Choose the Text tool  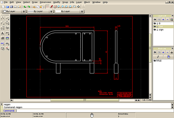pyautogui.click(x=3, y=33)
